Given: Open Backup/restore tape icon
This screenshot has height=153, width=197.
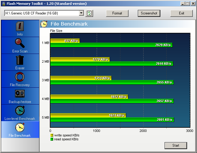Looking at the screenshot, I should (x=20, y=94).
